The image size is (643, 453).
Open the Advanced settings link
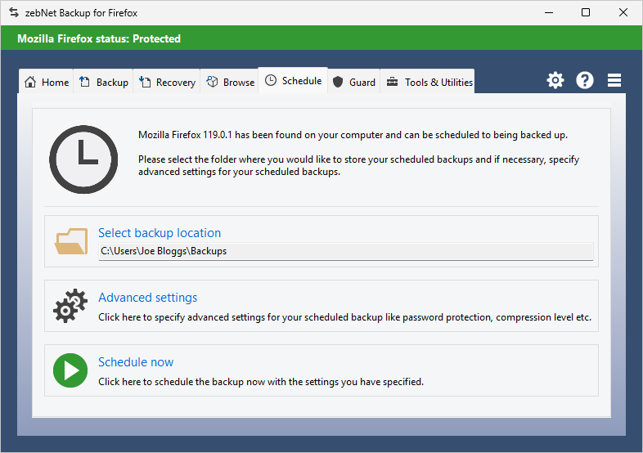pos(147,298)
